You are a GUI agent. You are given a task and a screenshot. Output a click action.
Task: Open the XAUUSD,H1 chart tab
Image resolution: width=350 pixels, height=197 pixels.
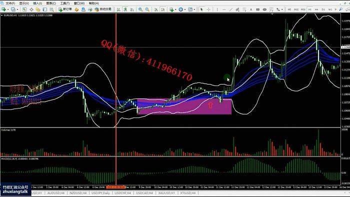[166, 193]
